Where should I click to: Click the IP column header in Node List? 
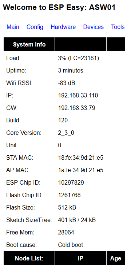click(80, 258)
